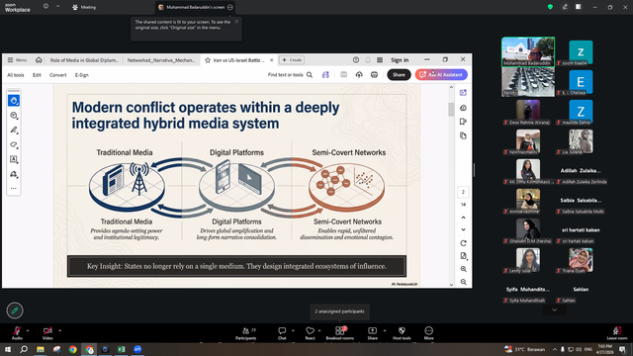Start video with the Zoom Video button
Viewport: 633px width, 356px height.
pos(47,333)
